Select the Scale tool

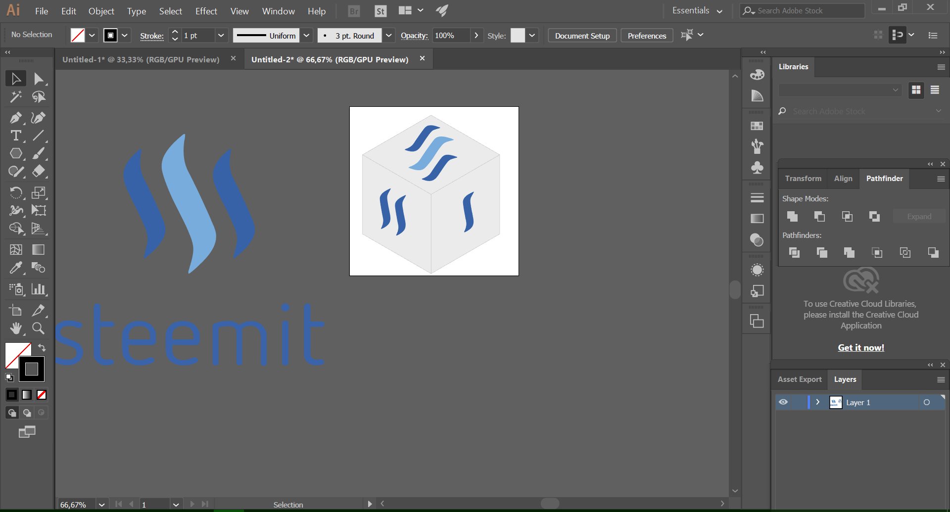pyautogui.click(x=39, y=192)
